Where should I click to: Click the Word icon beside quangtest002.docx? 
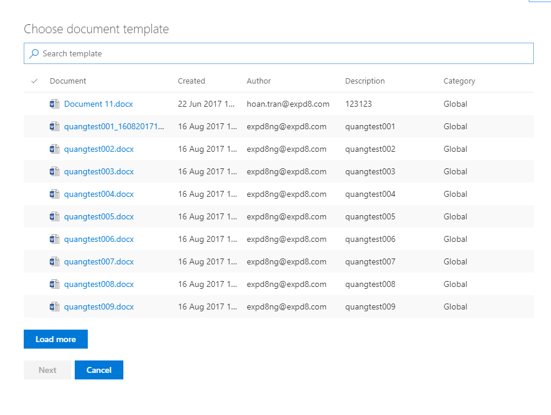pos(55,149)
